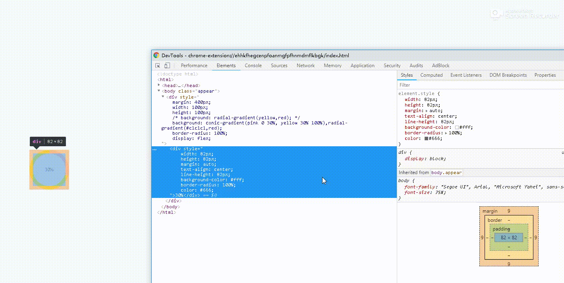
Task: Open the Event Listeners tab
Action: tap(466, 75)
